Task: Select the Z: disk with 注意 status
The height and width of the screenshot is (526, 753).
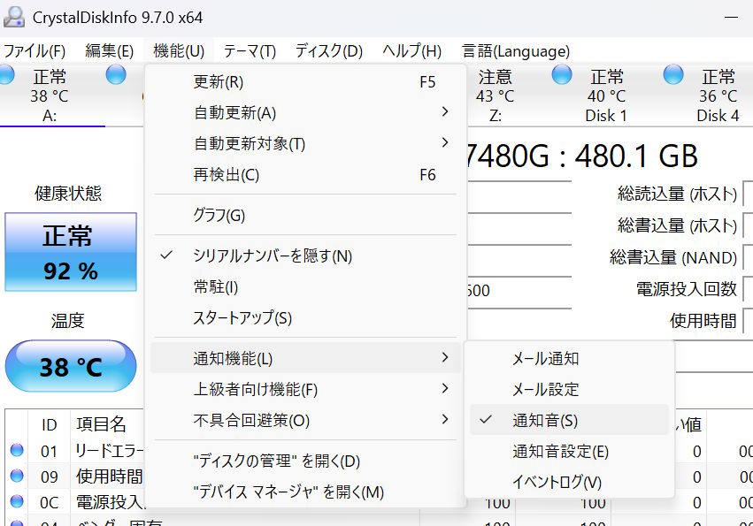Action: pos(496,95)
